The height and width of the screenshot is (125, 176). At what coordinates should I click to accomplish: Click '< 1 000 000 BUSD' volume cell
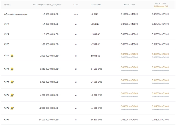pos(50,14)
